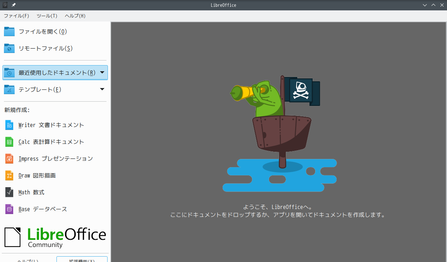This screenshot has width=447, height=262.
Task: Launch Draw 図形描画
Action: click(x=55, y=176)
